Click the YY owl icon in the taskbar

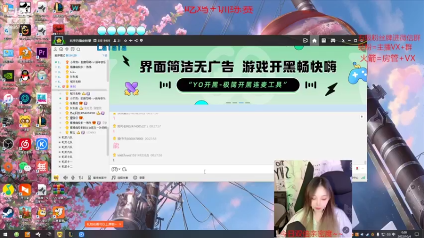click(59, 234)
